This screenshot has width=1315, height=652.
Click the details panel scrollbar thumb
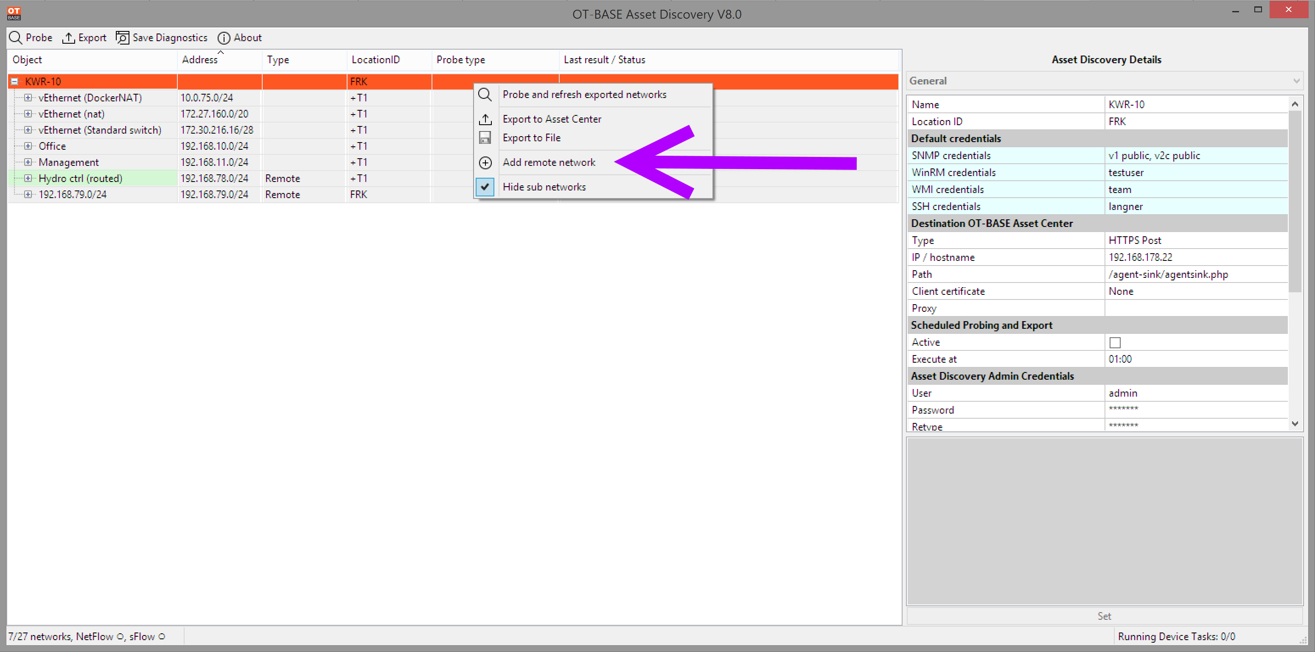click(1295, 201)
